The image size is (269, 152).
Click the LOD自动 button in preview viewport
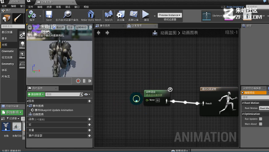81,27
